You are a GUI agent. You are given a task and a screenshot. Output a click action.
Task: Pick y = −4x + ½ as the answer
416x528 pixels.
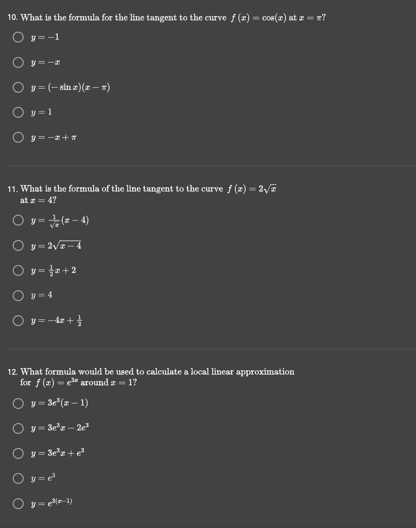tap(18, 320)
